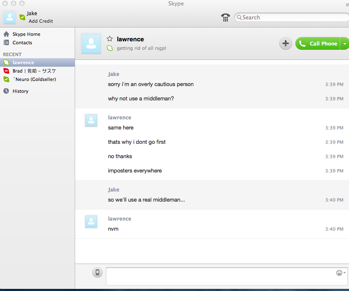This screenshot has height=291, width=349.
Task: Click lawrence's avatar beside 'same here'
Action: click(91, 120)
